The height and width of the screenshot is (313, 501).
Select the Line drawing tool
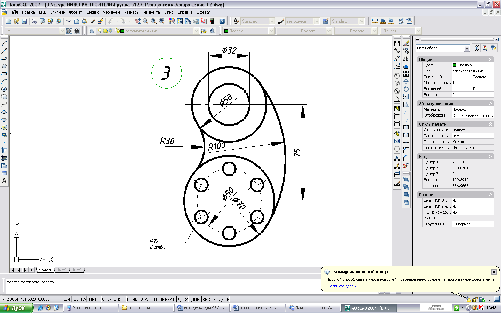(4, 43)
